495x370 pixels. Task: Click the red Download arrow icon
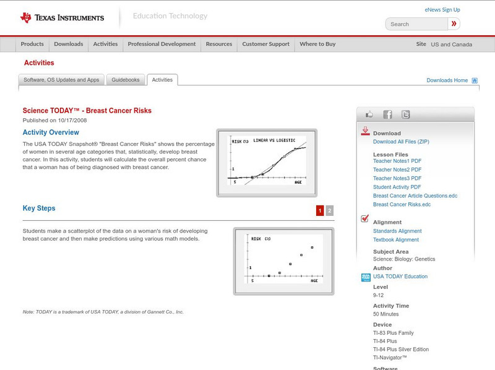click(x=366, y=132)
